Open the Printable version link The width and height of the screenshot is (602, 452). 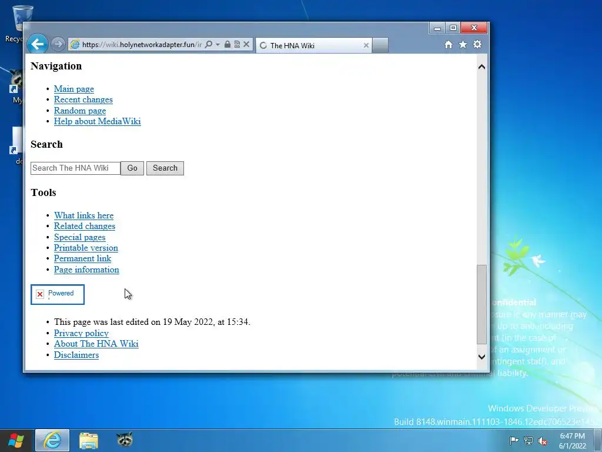pos(86,248)
